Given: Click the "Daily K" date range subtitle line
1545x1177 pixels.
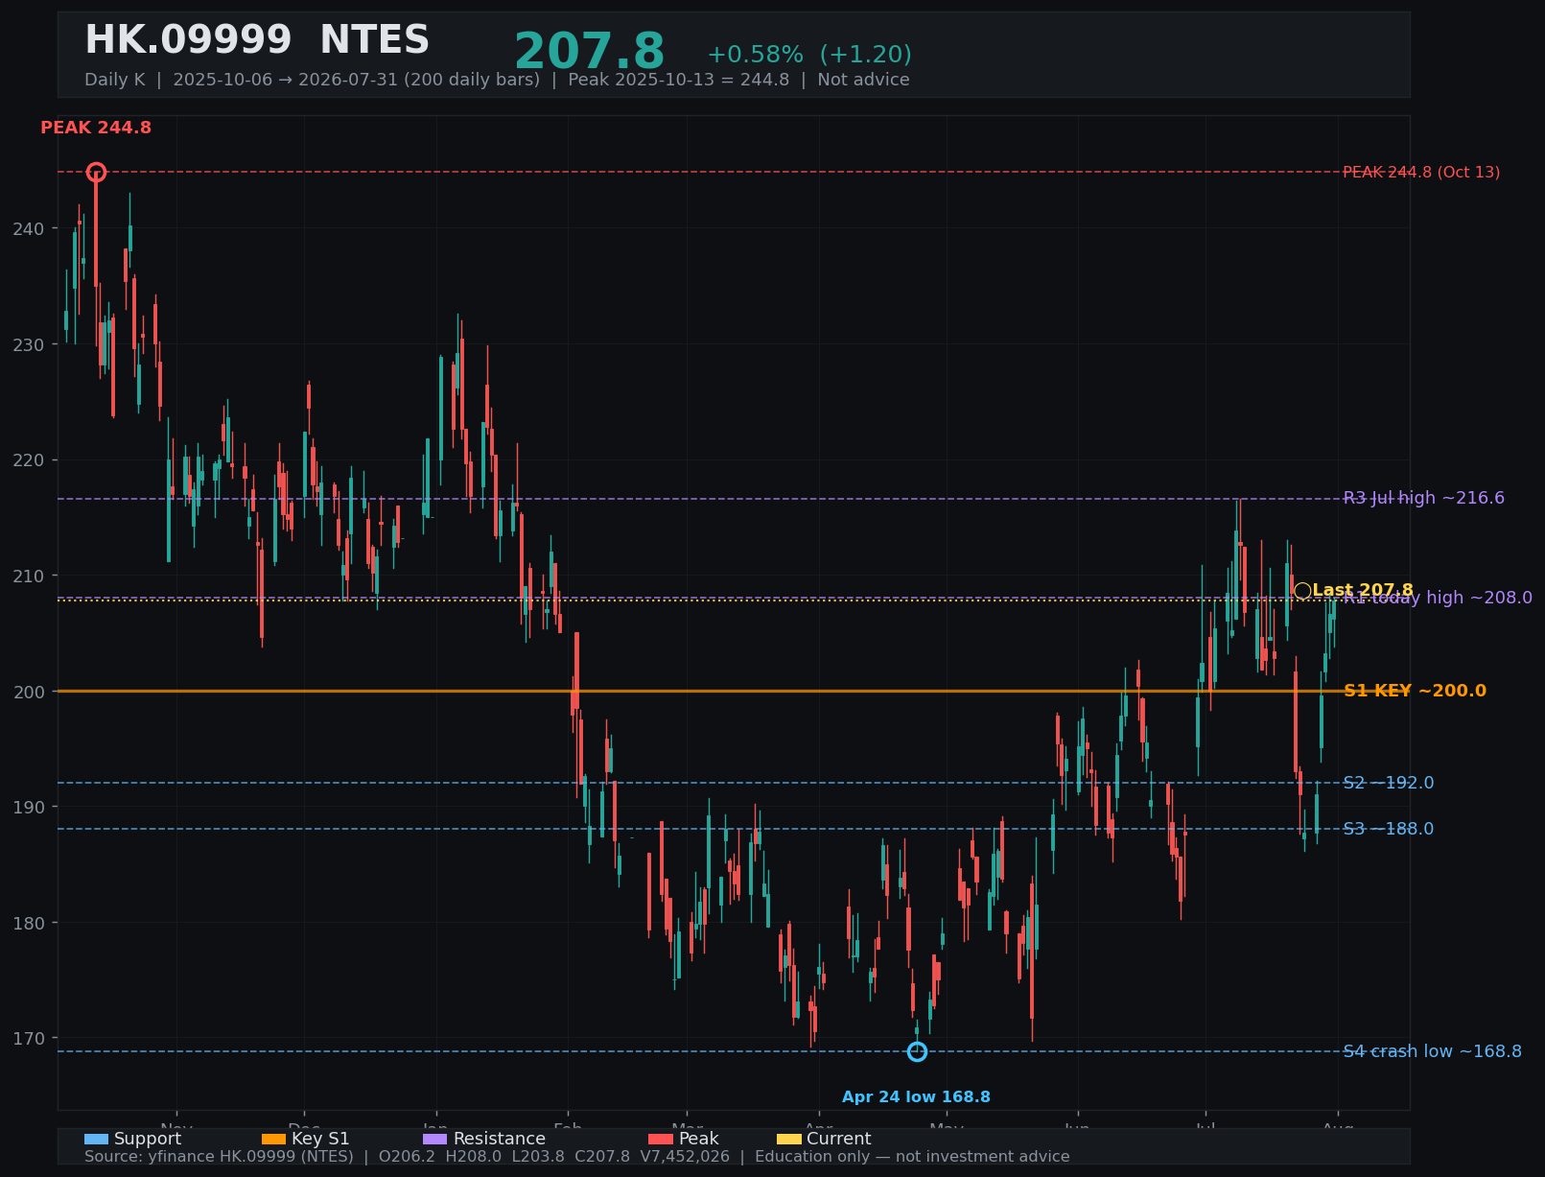Looking at the screenshot, I should pyautogui.click(x=497, y=80).
